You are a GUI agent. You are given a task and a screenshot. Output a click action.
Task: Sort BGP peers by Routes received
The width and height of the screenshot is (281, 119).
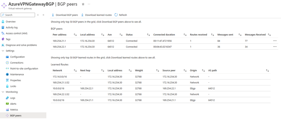[x=213, y=35]
